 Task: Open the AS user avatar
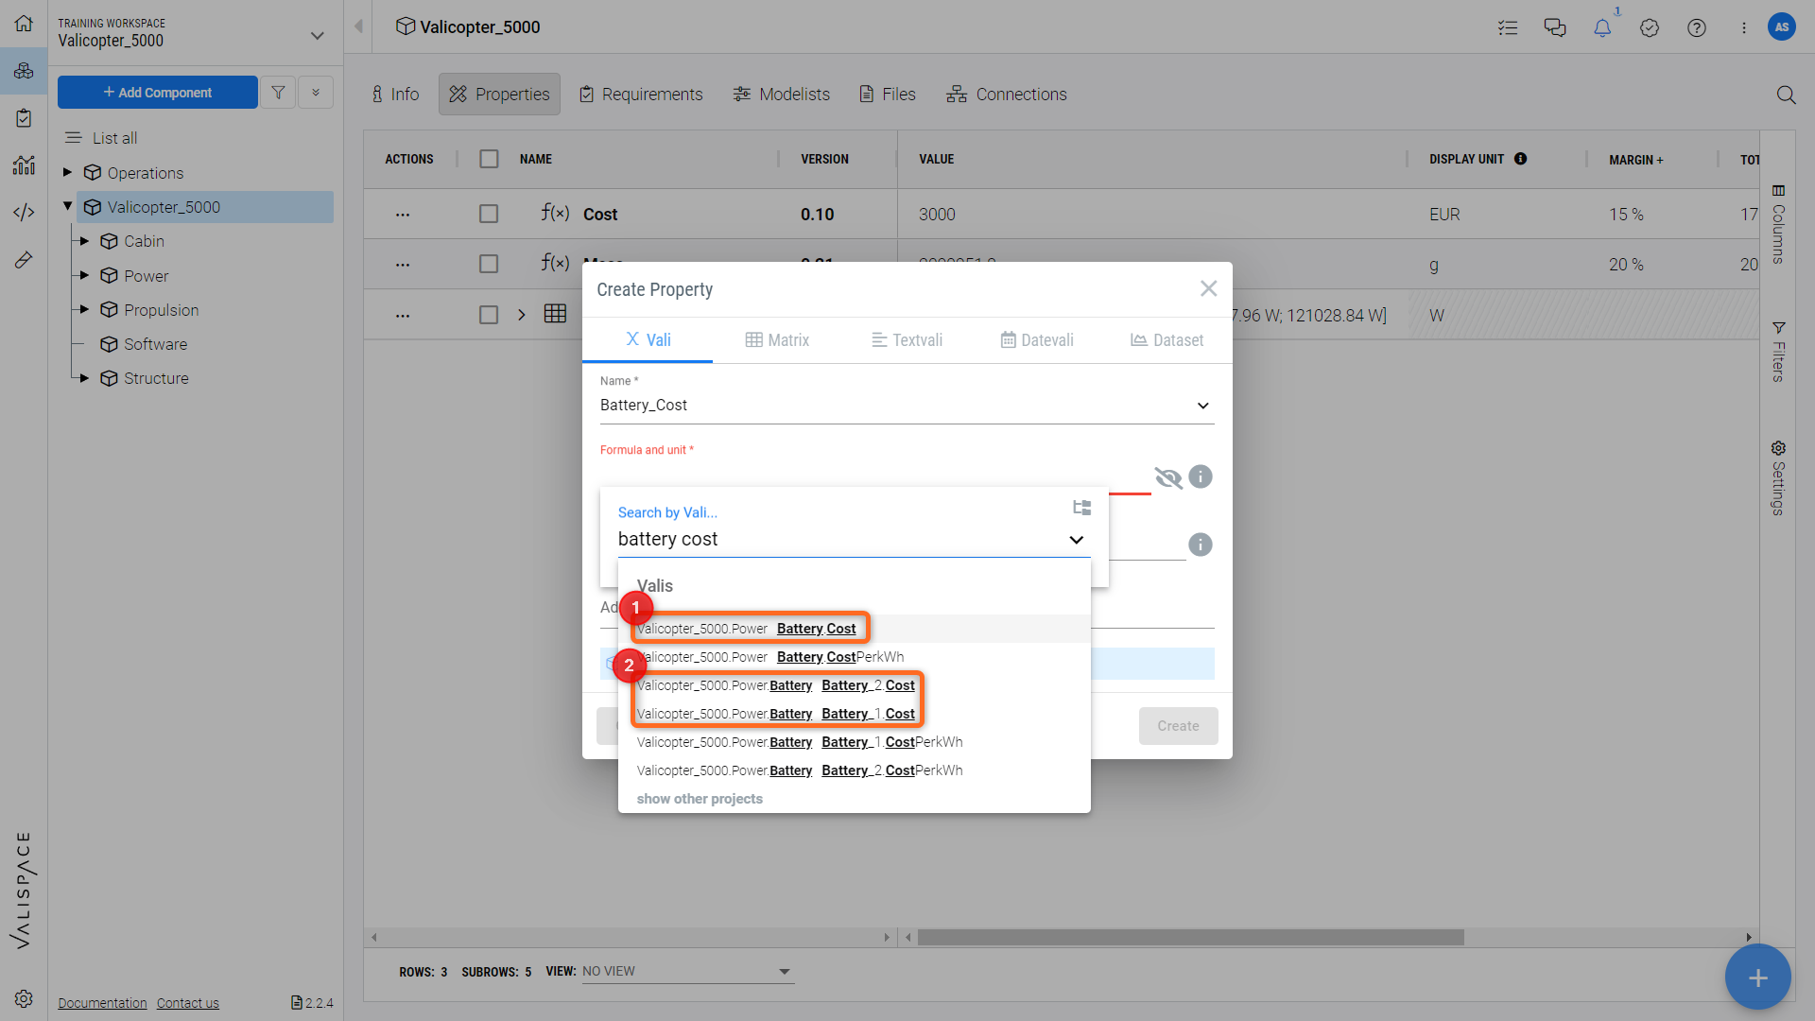coord(1782,26)
